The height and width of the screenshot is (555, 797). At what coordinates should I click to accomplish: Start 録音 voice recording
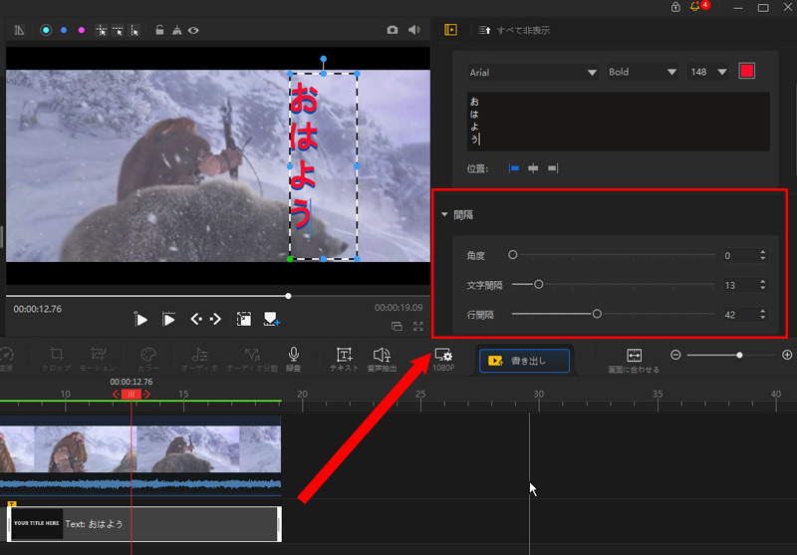point(293,359)
